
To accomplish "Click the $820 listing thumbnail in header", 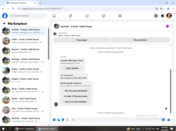I will (55, 34).
